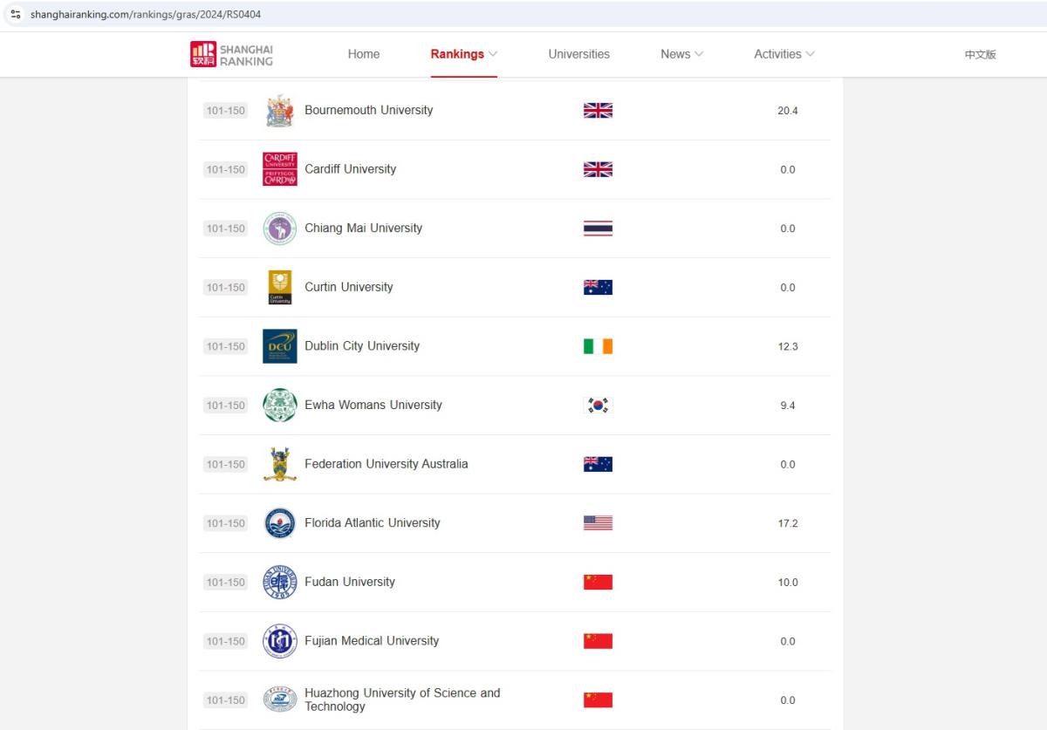Click the 101-150 rank badge for Bournemouth University
The width and height of the screenshot is (1047, 730).
pyautogui.click(x=225, y=111)
